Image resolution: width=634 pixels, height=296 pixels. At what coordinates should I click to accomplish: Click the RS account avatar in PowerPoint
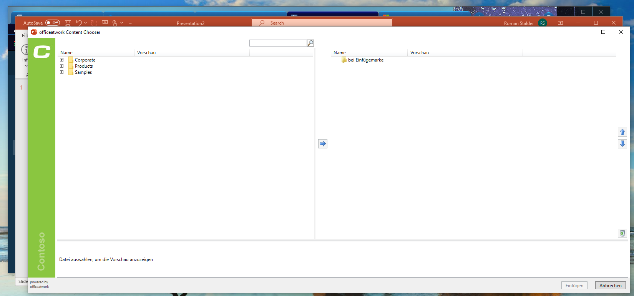(543, 23)
